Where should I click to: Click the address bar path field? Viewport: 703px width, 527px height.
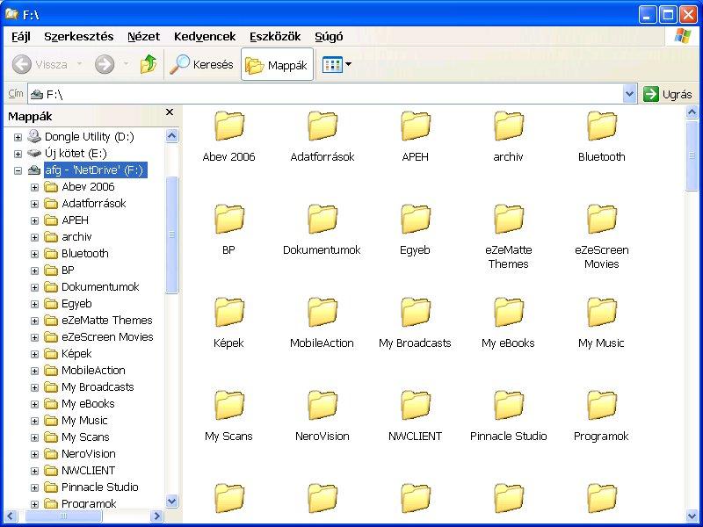[334, 94]
